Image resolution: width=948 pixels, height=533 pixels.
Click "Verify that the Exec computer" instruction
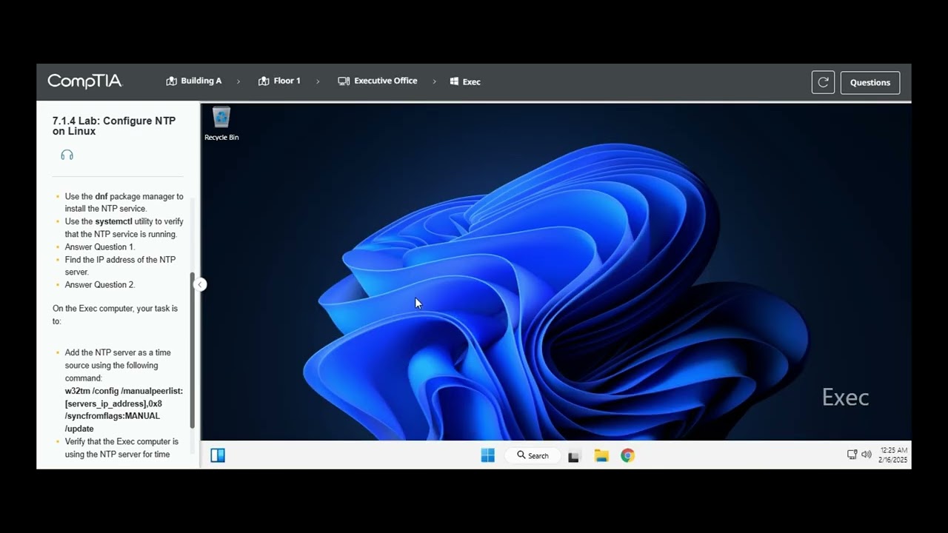pos(121,447)
